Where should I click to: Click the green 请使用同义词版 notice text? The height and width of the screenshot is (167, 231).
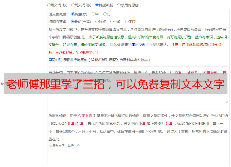point(93,45)
